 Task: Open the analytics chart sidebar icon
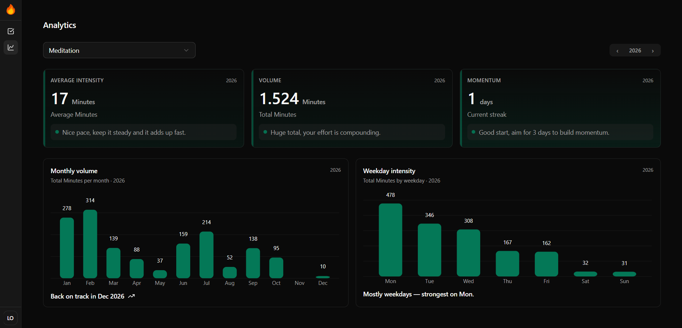[11, 47]
